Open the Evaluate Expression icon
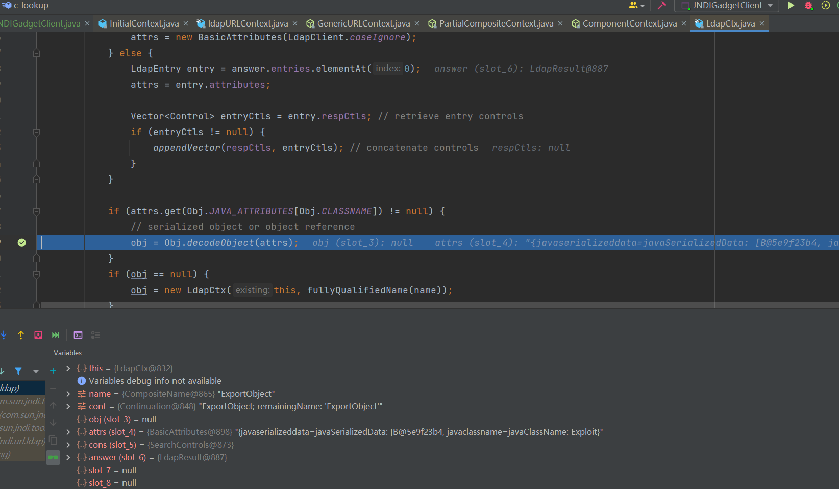Image resolution: width=839 pixels, height=489 pixels. (78, 335)
